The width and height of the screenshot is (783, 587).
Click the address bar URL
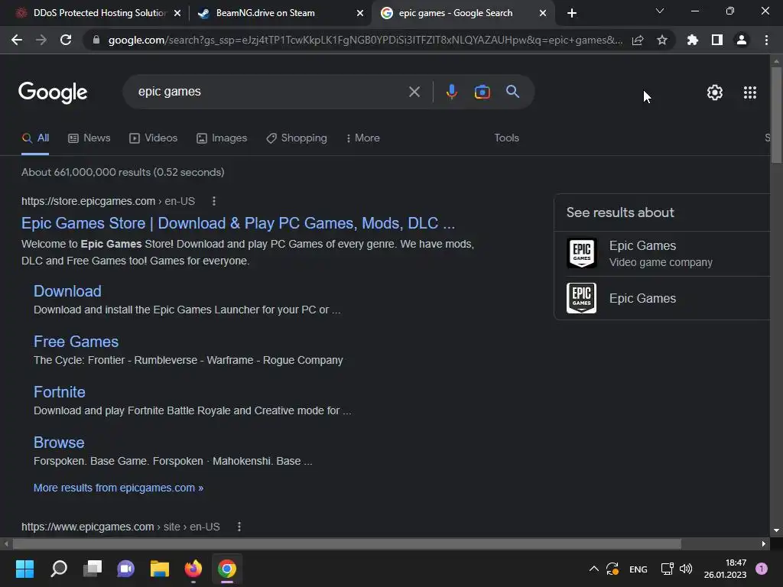(x=365, y=40)
